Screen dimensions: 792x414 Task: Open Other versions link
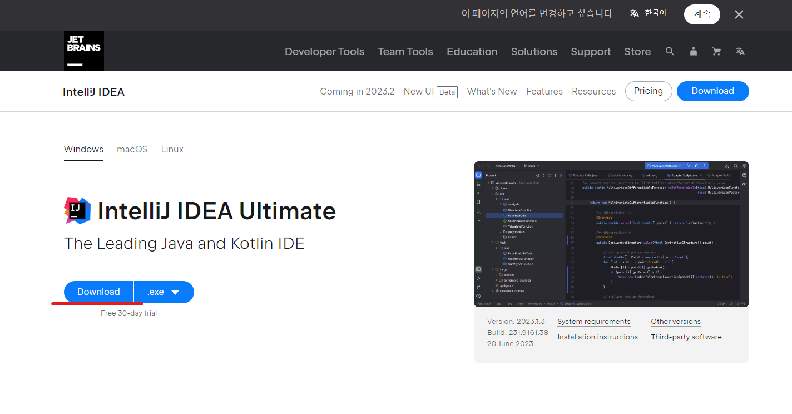click(676, 322)
